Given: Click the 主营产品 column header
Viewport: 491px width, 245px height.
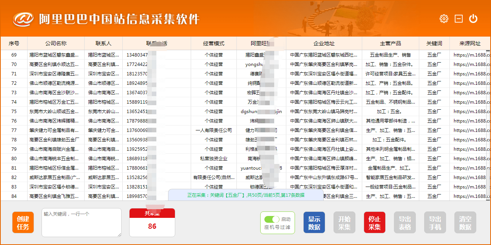Looking at the screenshot, I should click(391, 43).
